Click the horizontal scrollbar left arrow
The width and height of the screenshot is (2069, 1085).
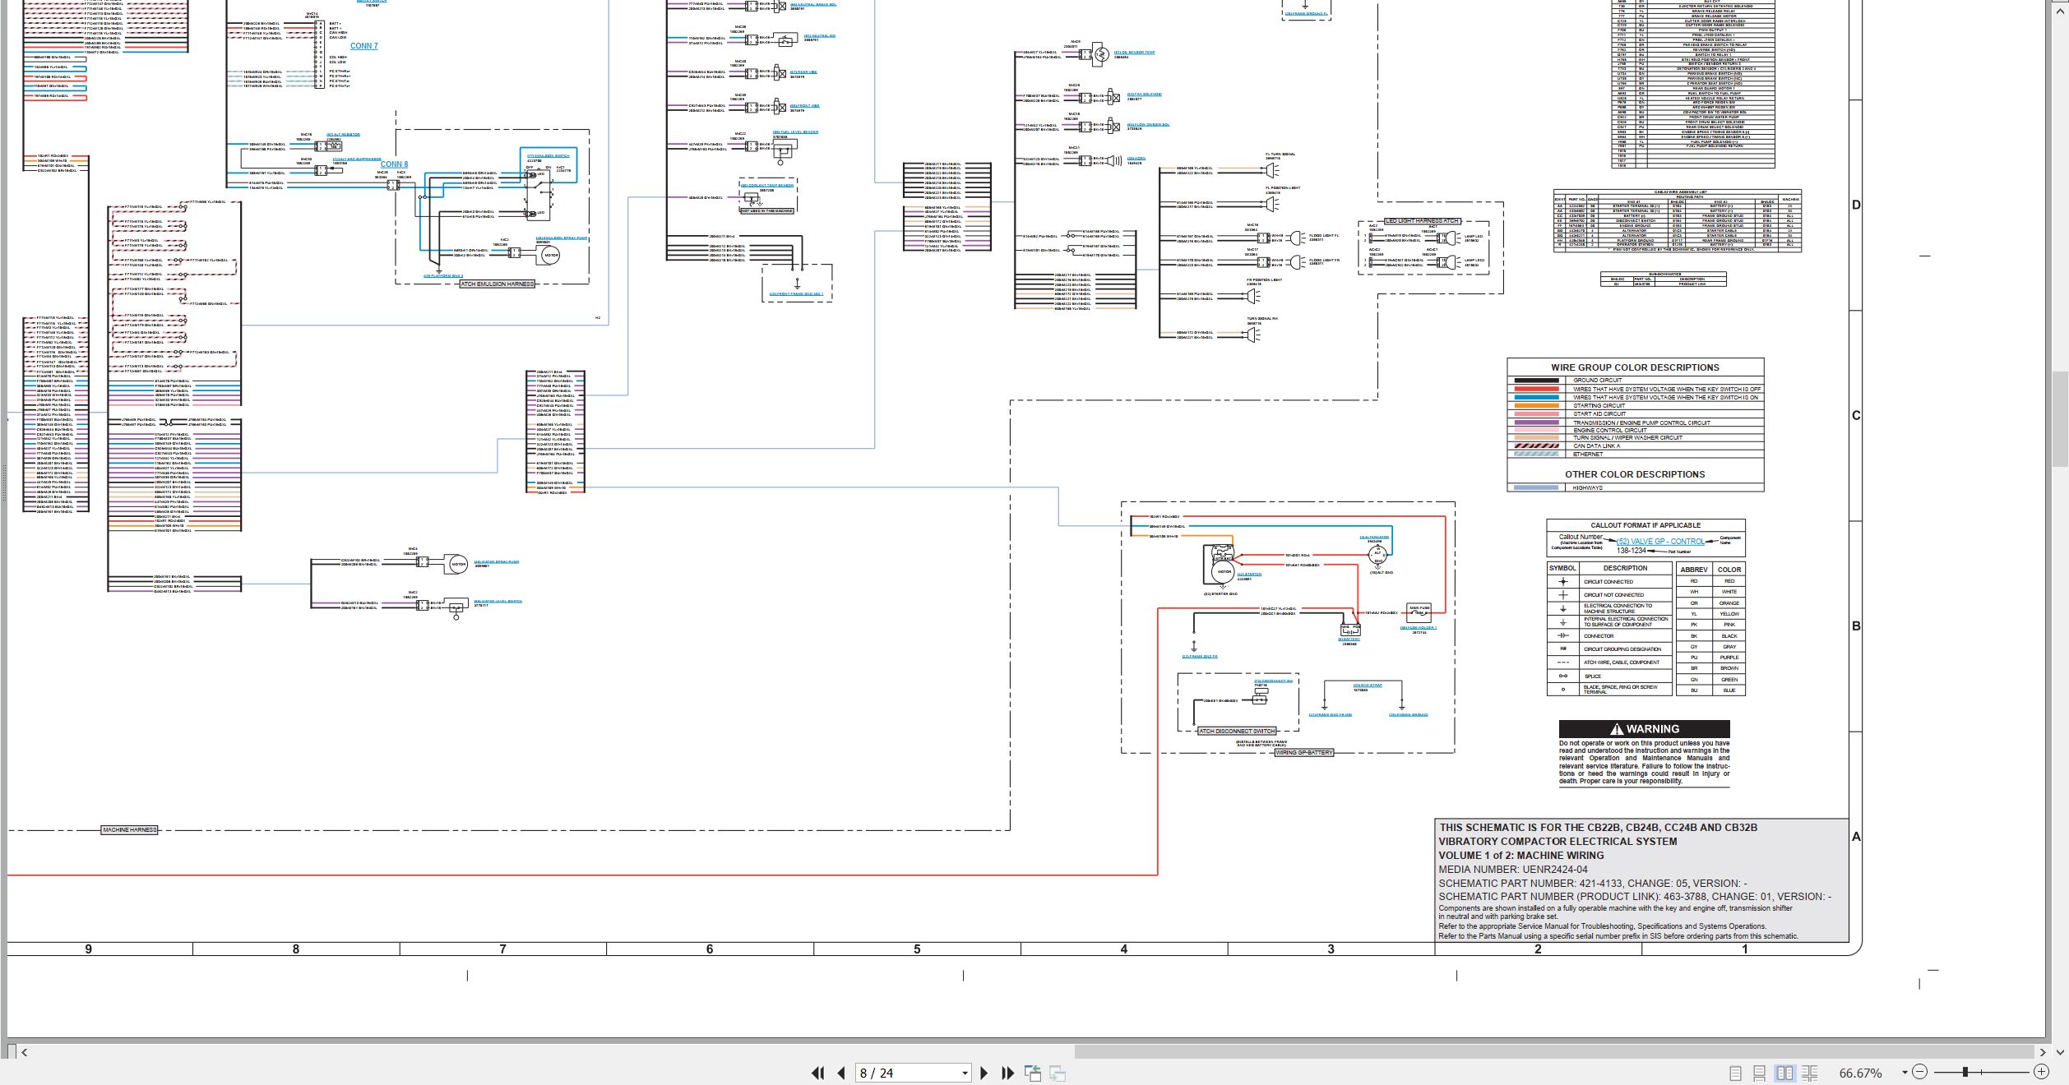point(24,1051)
